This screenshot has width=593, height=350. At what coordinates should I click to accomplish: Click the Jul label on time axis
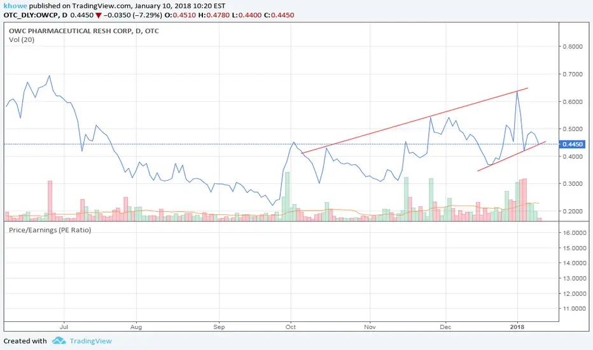tap(64, 326)
